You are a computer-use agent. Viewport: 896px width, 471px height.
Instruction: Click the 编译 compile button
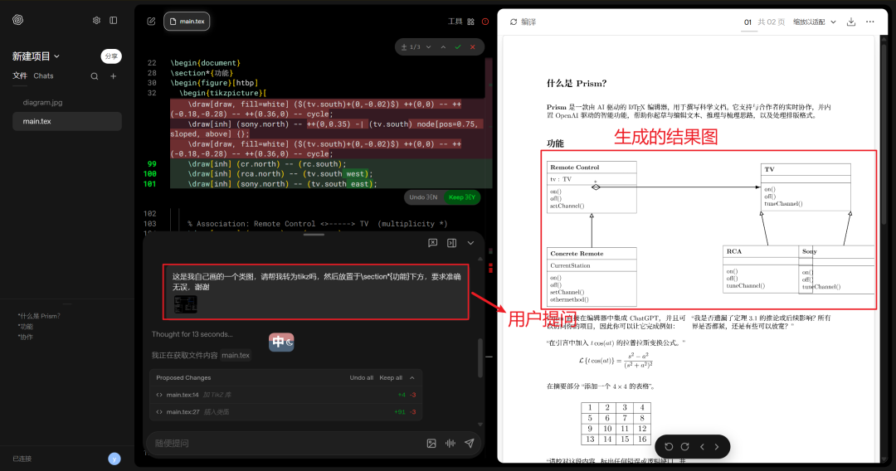coord(523,22)
